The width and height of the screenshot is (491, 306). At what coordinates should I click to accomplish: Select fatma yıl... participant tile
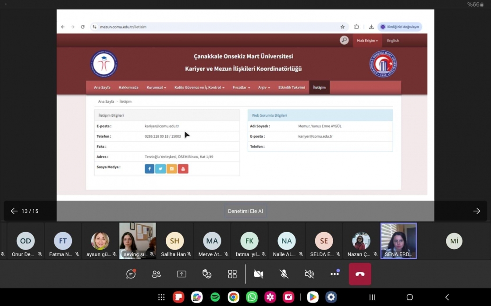click(249, 241)
